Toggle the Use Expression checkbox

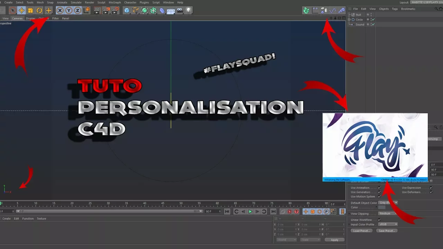431,188
